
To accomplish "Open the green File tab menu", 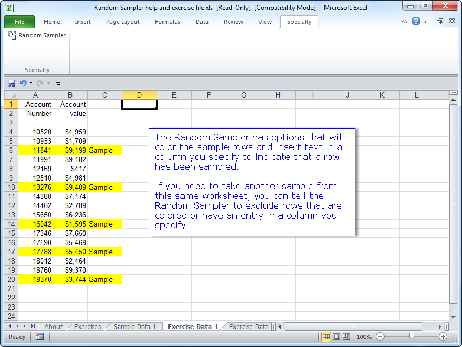I will click(19, 22).
